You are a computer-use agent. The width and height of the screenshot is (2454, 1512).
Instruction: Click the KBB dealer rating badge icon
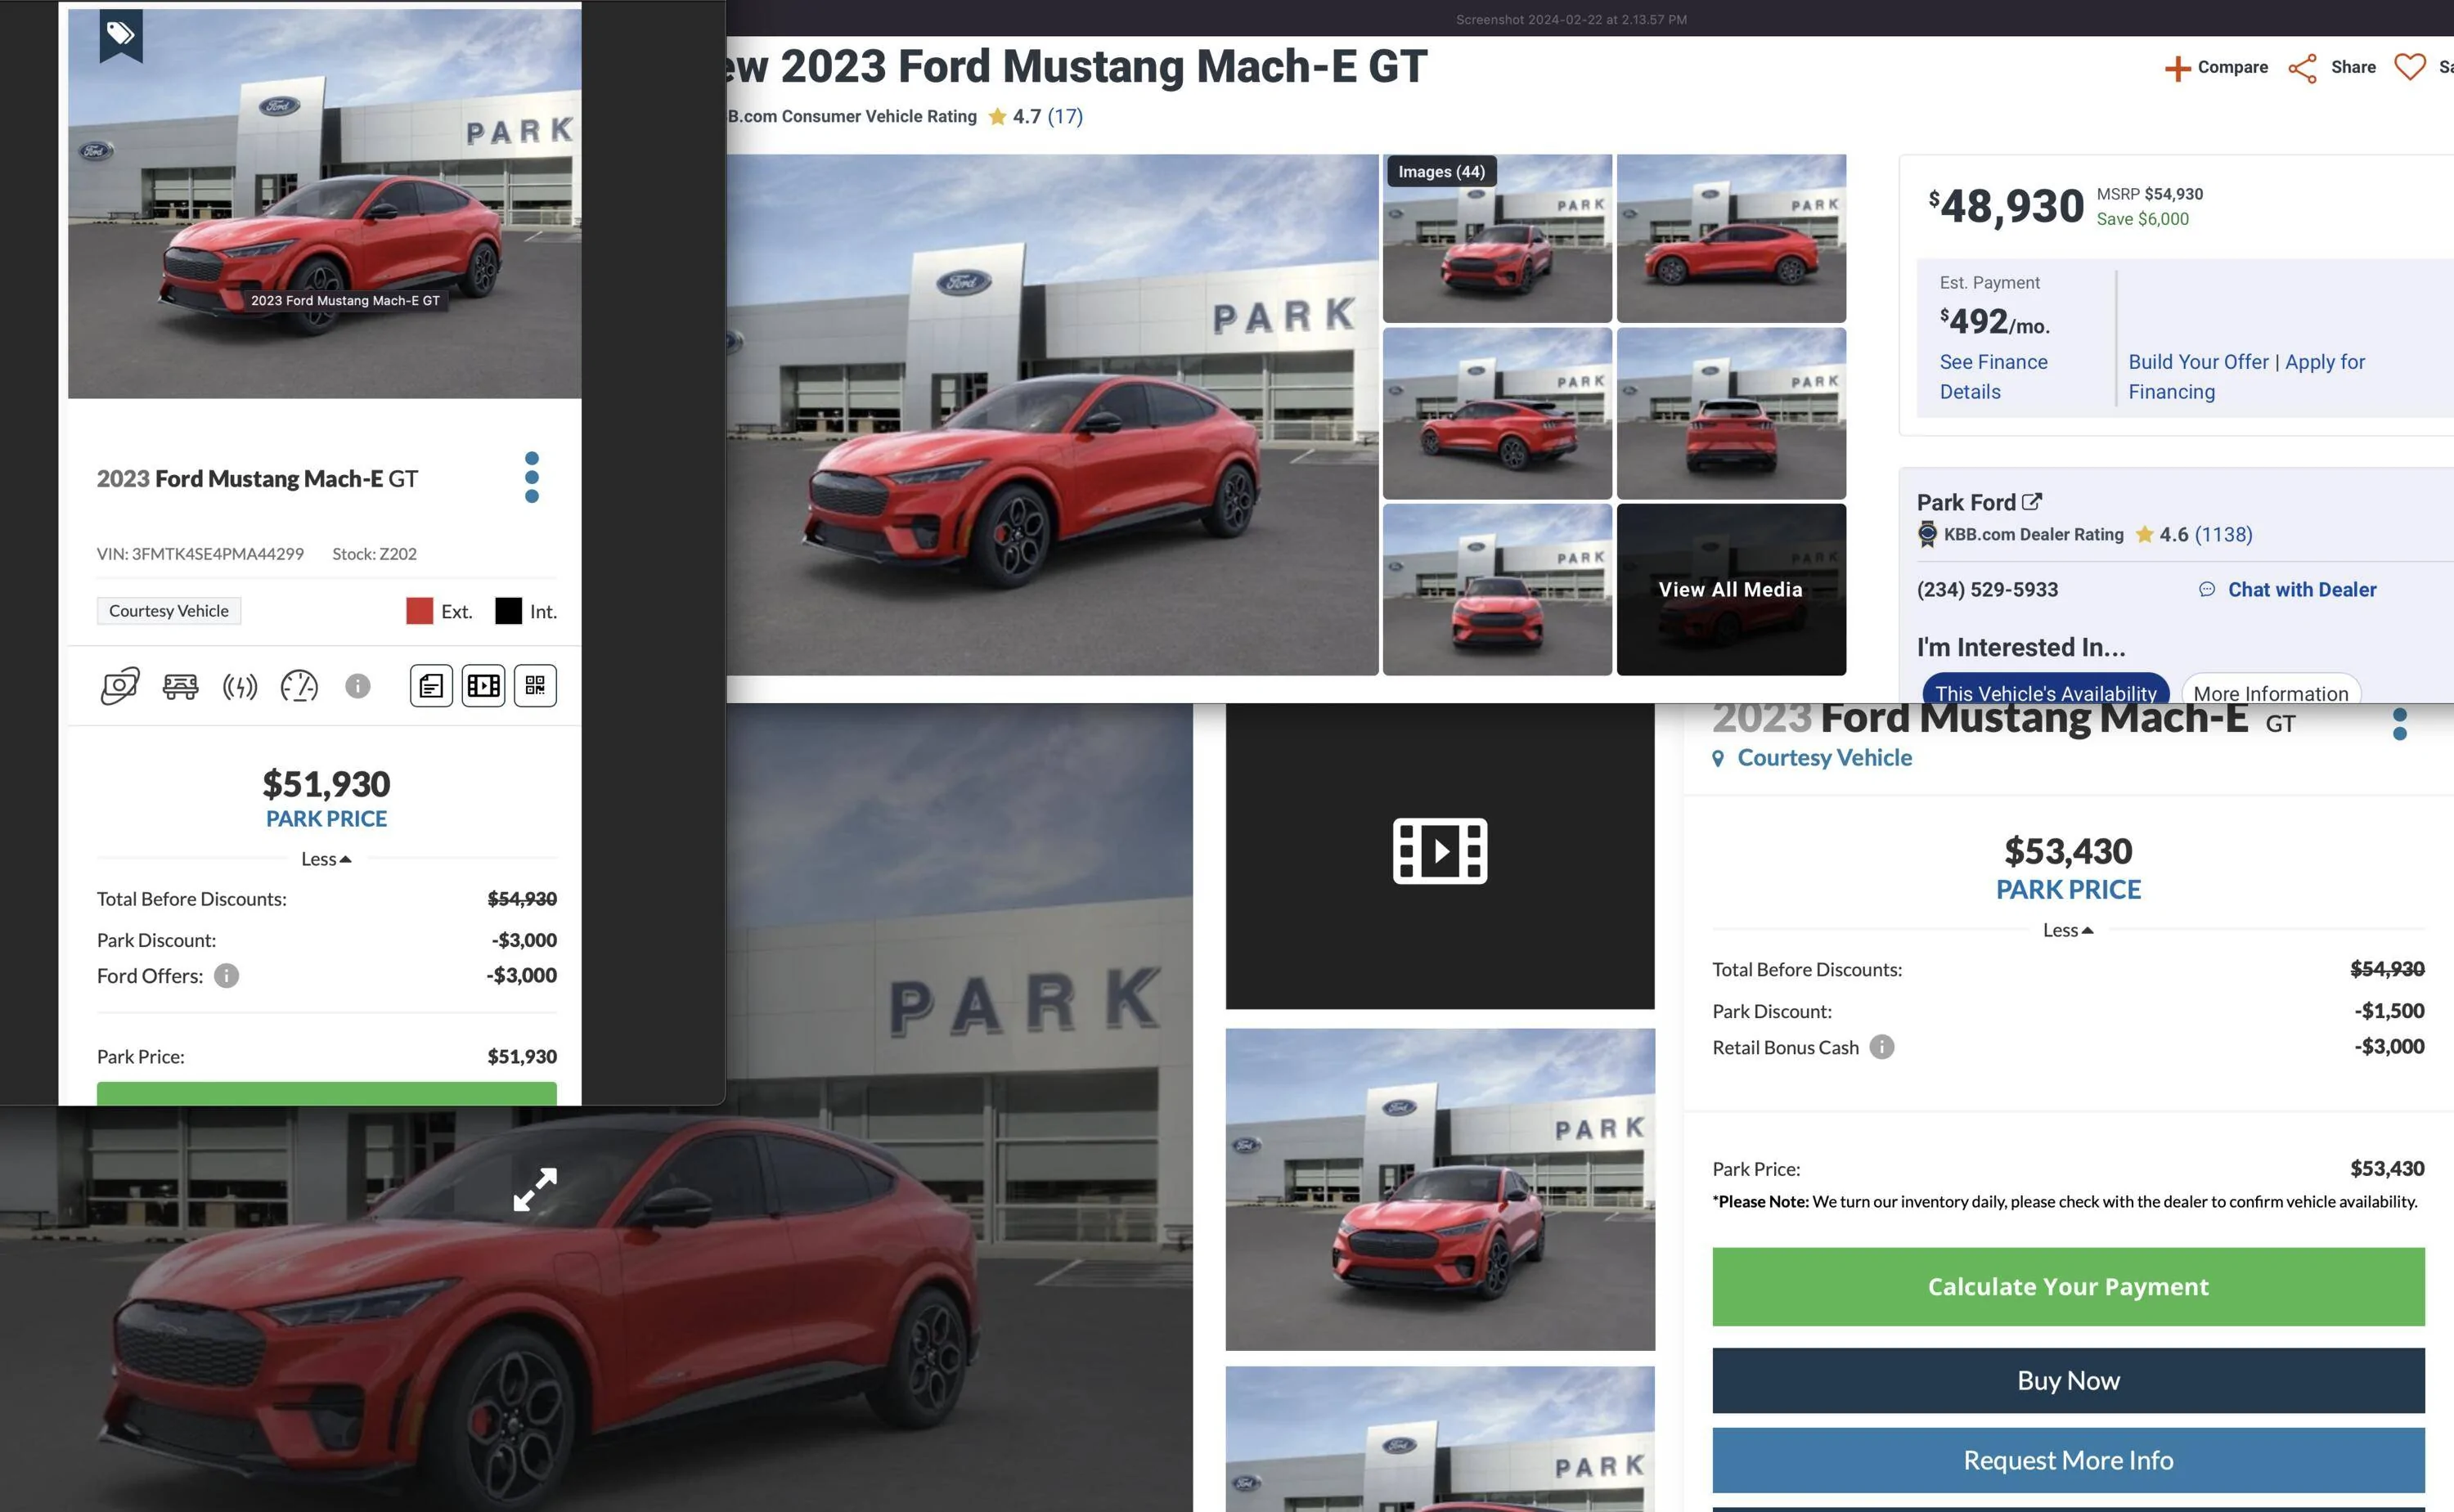[x=1928, y=535]
